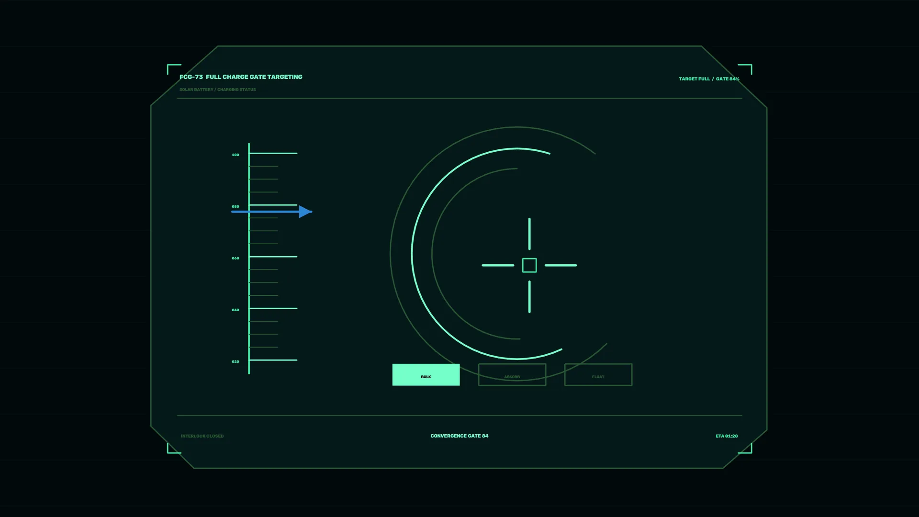This screenshot has height=517, width=919.
Task: Switch to the FLOAT mode
Action: 598,375
